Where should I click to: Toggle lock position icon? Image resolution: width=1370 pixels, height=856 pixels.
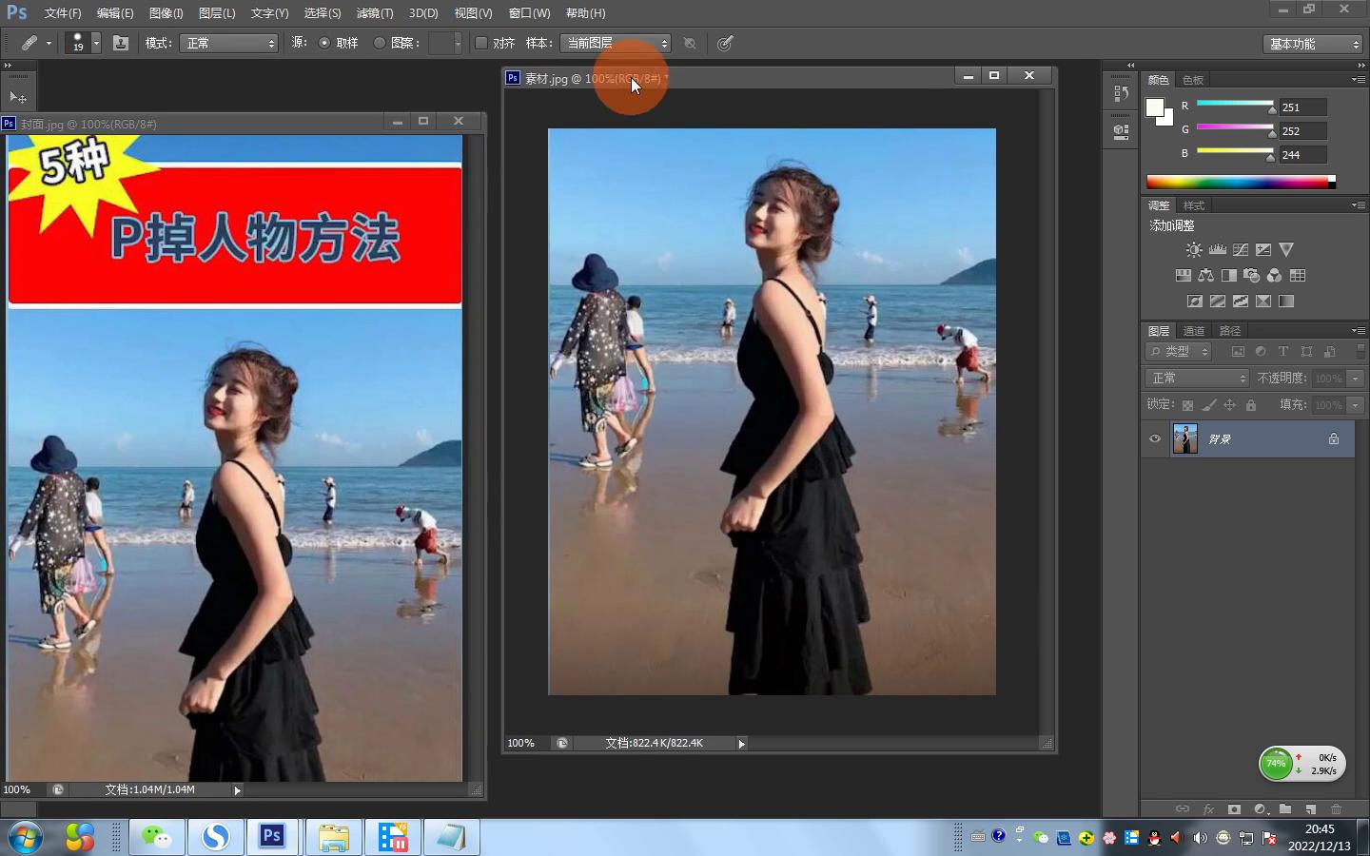(1230, 405)
